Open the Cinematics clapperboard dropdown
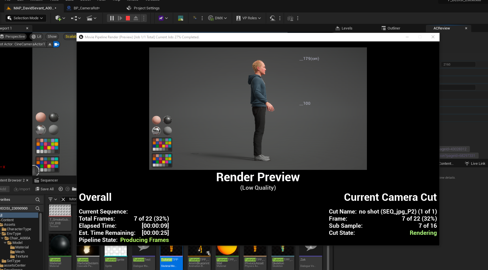The height and width of the screenshot is (270, 488). coord(92,18)
